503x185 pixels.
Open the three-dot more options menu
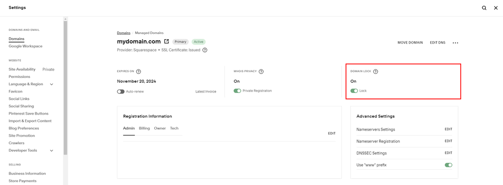pyautogui.click(x=455, y=43)
